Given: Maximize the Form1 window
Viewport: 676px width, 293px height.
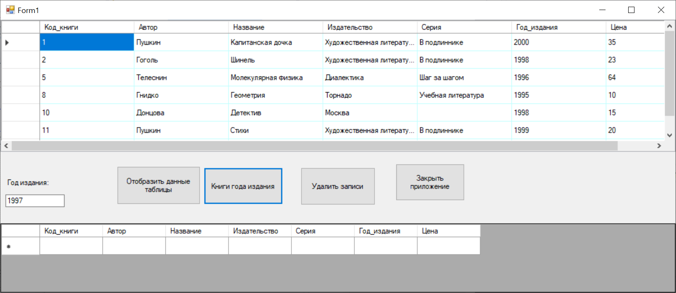Looking at the screenshot, I should pyautogui.click(x=631, y=10).
